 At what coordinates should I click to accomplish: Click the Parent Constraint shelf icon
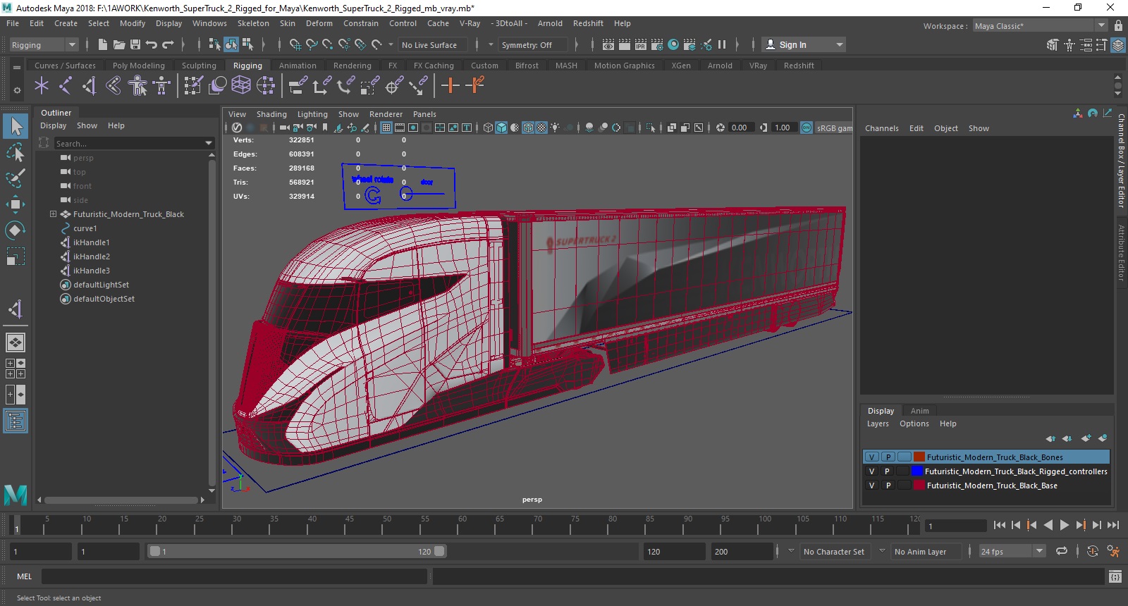[298, 86]
